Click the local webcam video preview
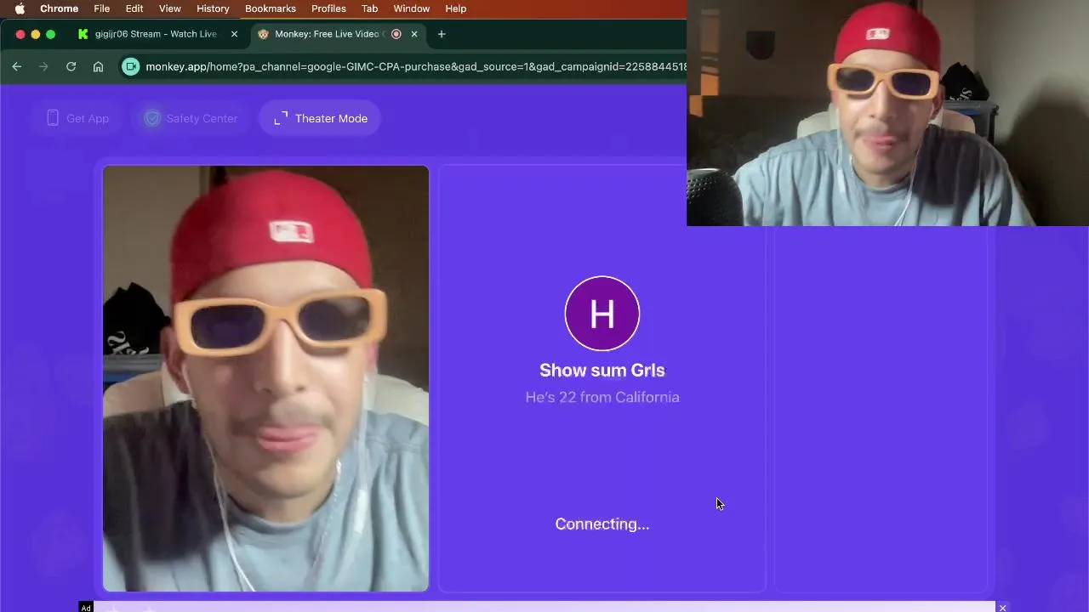The height and width of the screenshot is (612, 1089). (x=265, y=378)
